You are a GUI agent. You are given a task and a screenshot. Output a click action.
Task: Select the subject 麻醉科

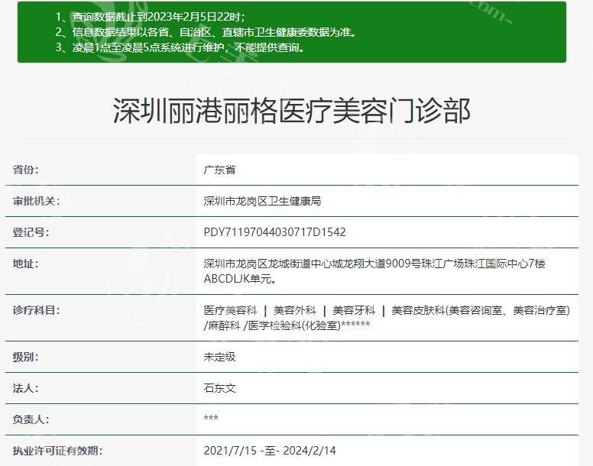click(223, 325)
